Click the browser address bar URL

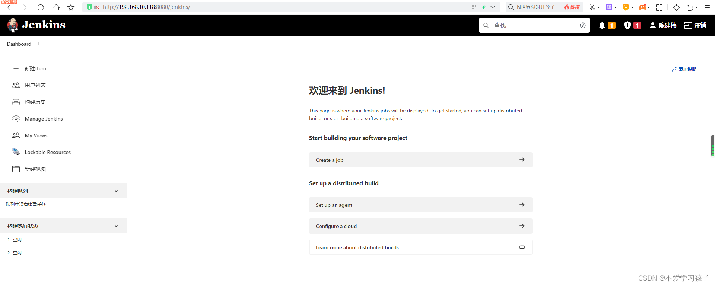[146, 7]
